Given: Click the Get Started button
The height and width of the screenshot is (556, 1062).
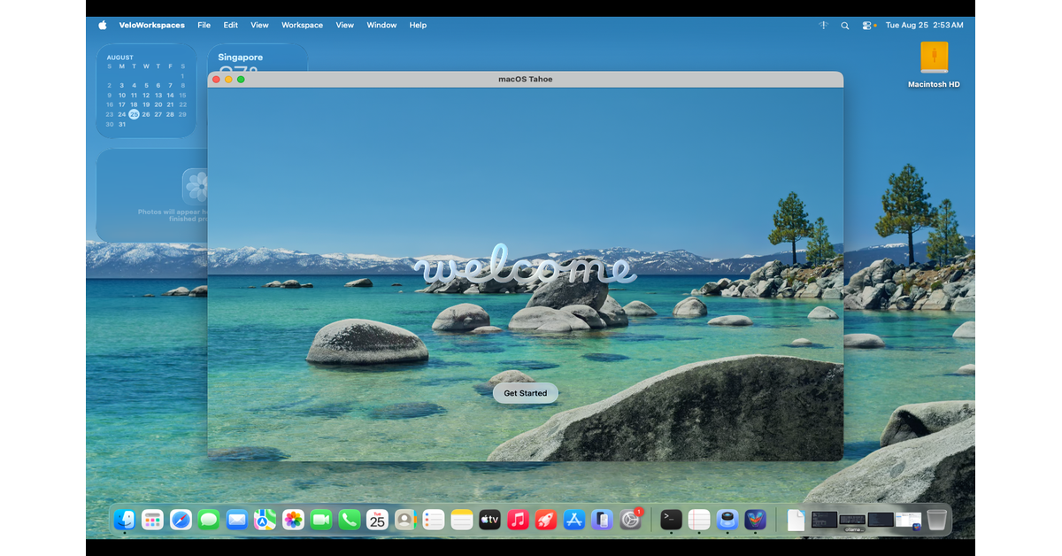Looking at the screenshot, I should (526, 393).
